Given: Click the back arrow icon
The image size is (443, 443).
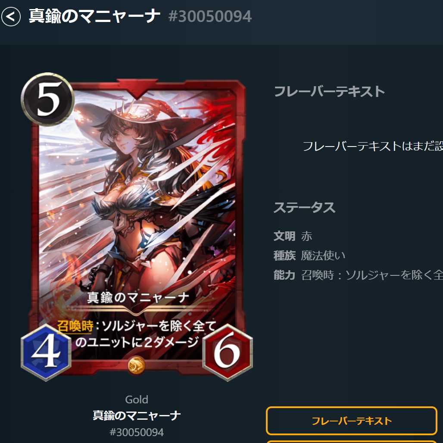Looking at the screenshot, I should pyautogui.click(x=11, y=17).
